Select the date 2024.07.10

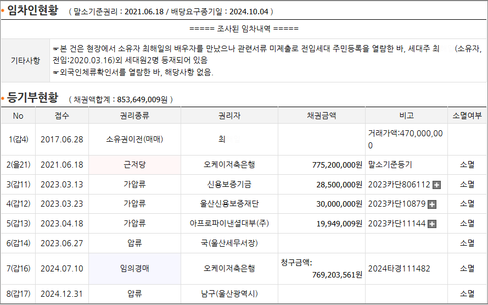[62, 268]
